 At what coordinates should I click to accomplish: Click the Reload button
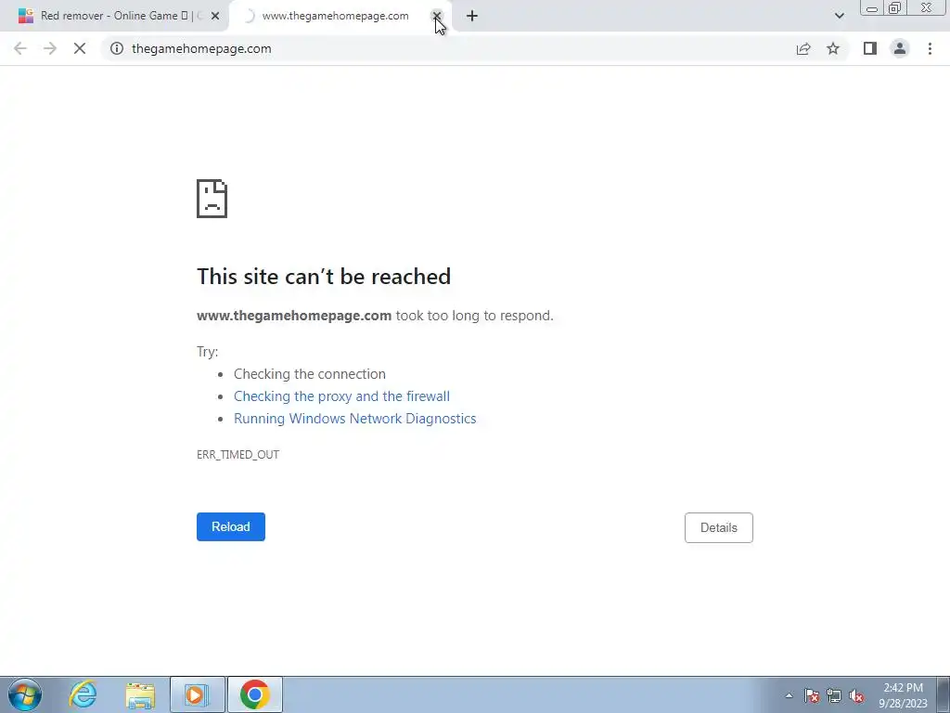coord(231,527)
